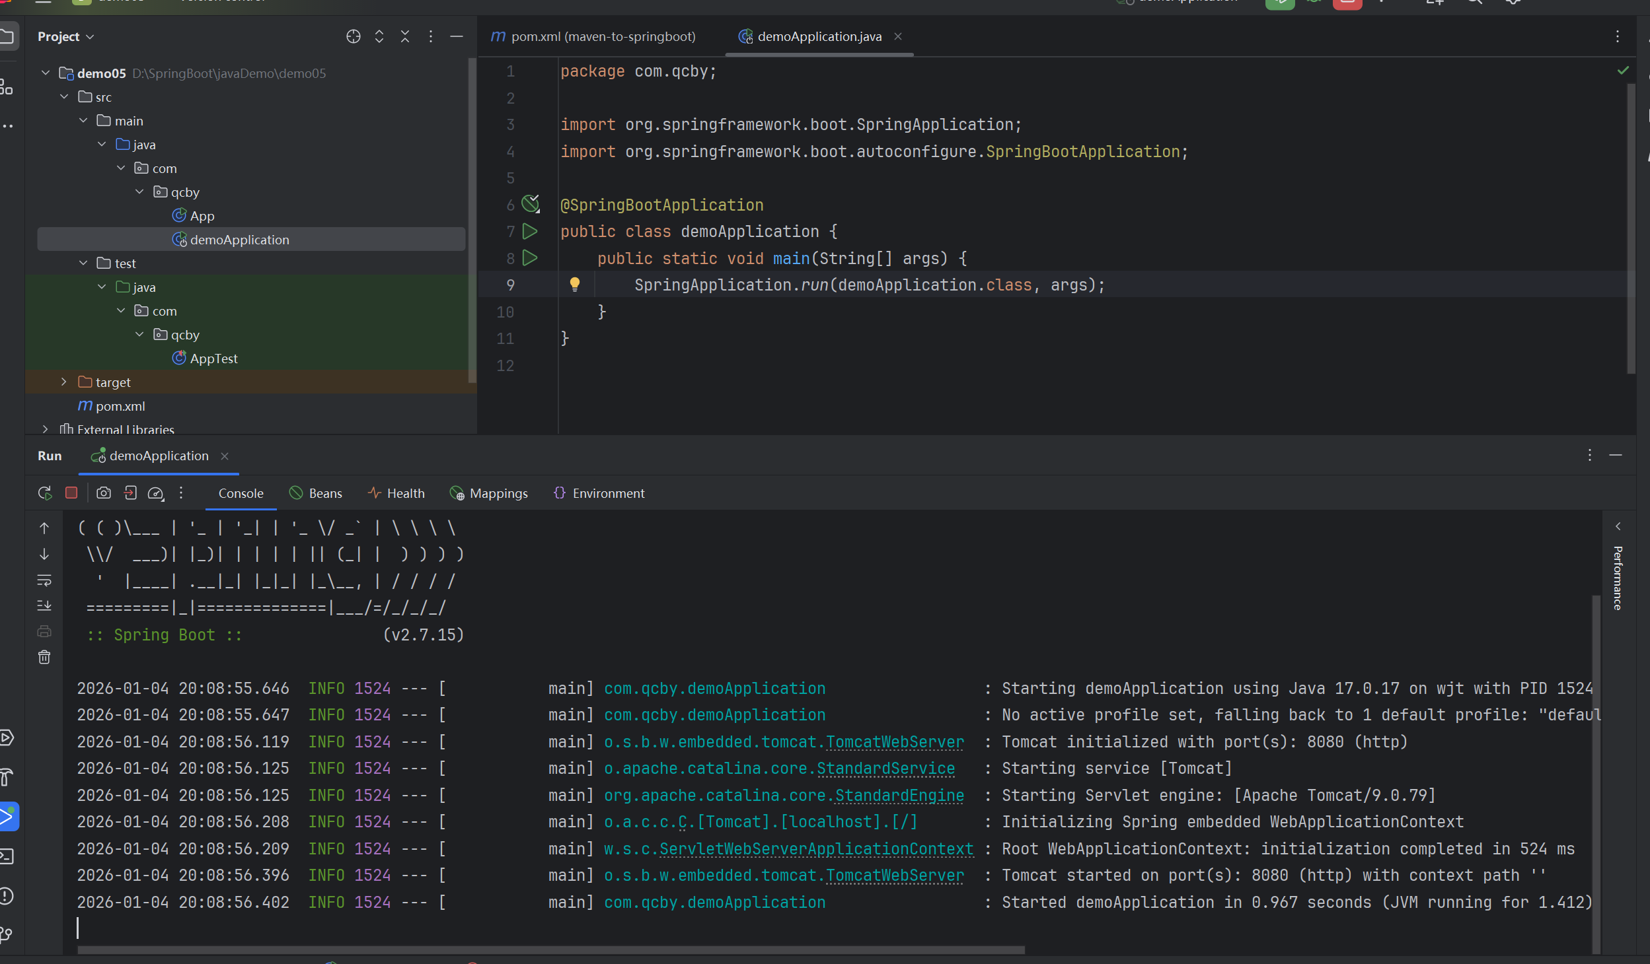Click the yellow lightbulb intention icon
Image resolution: width=1650 pixels, height=964 pixels.
[x=575, y=285]
